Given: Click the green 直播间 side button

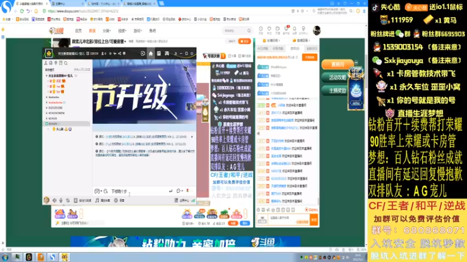Looking at the screenshot, I should coord(338,64).
